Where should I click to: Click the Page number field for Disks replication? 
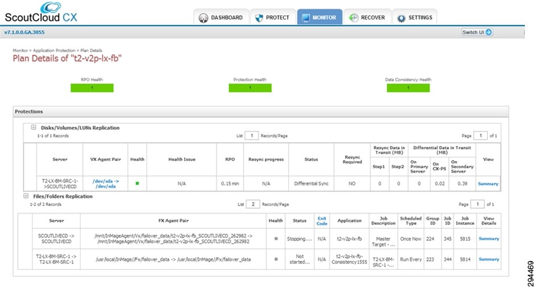(480, 136)
